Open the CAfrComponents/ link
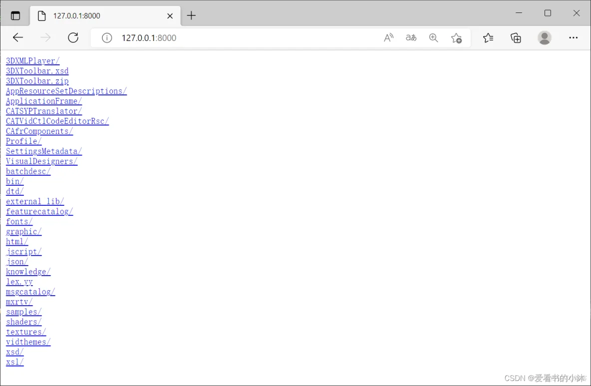This screenshot has width=591, height=386. coord(39,131)
